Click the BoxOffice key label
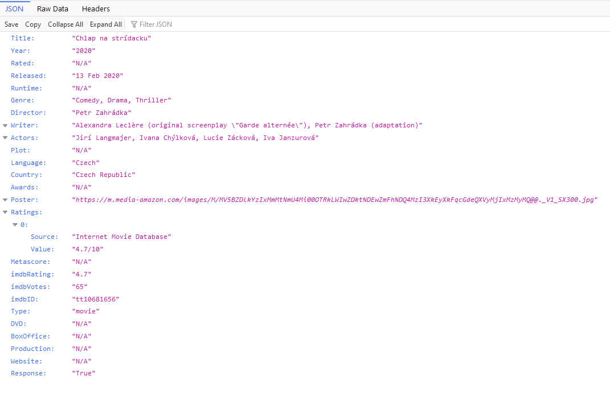 30,336
